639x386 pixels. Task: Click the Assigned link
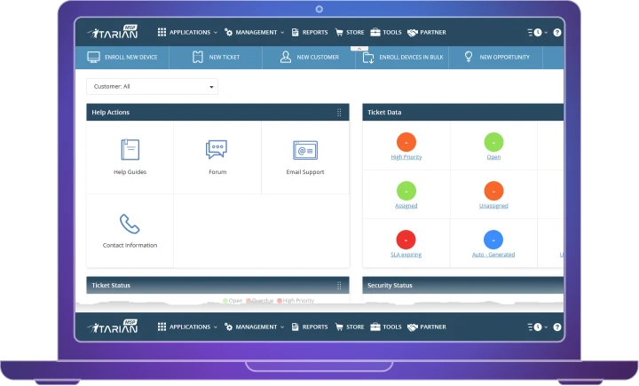pos(406,206)
